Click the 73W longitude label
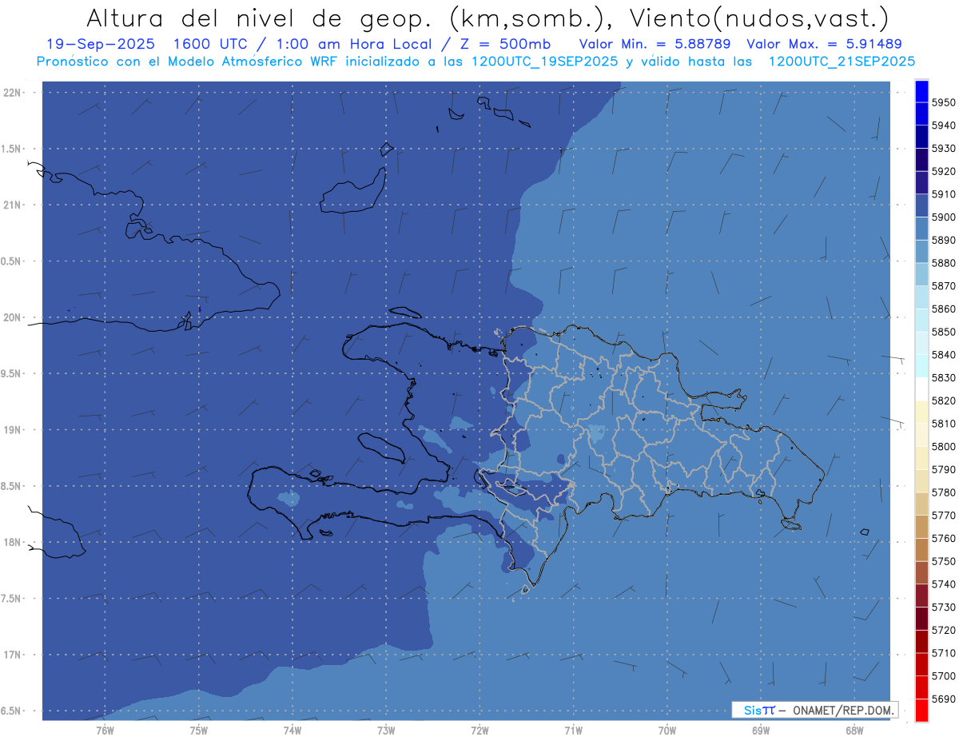 click(x=386, y=730)
